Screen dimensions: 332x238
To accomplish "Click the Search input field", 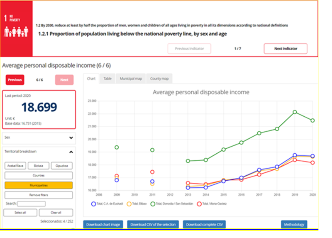I will [x=32, y=204].
